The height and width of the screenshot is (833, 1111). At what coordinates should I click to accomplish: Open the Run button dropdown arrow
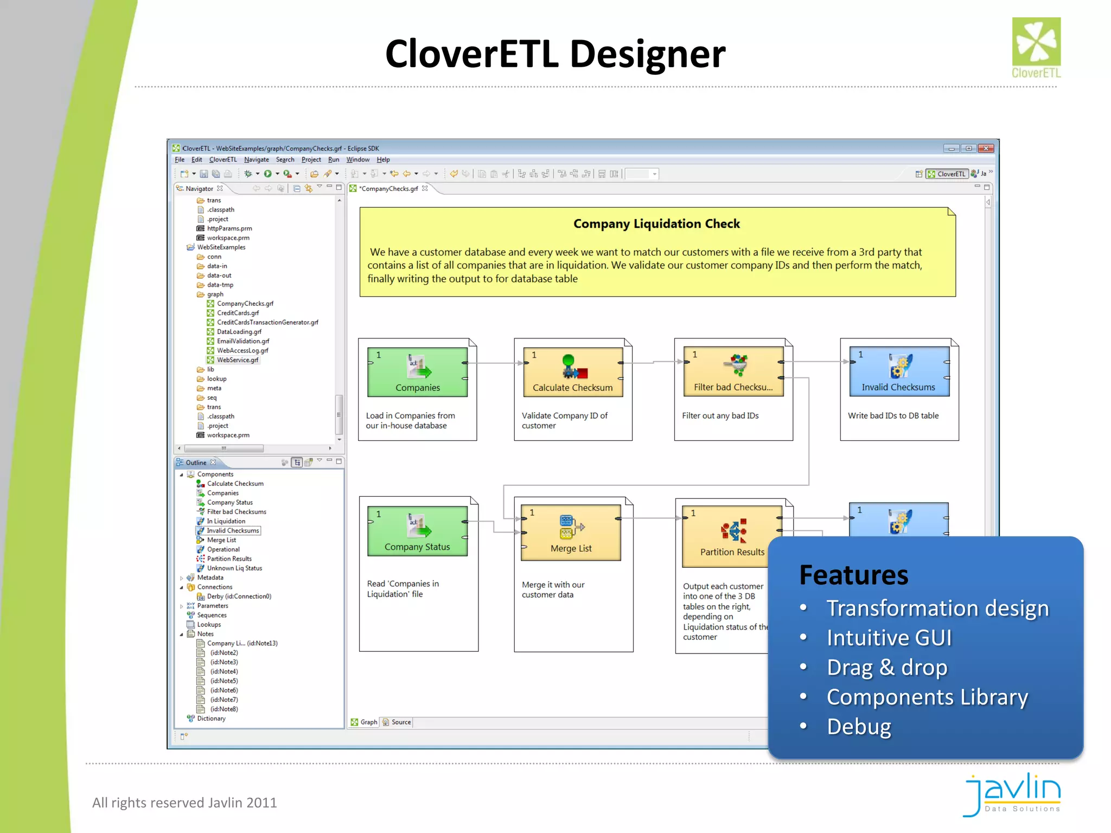tap(277, 174)
